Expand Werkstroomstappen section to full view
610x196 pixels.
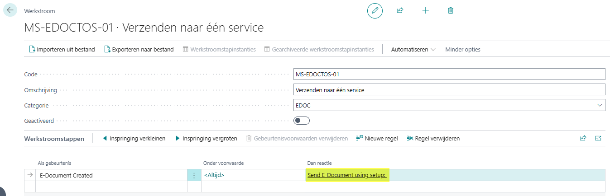click(598, 138)
